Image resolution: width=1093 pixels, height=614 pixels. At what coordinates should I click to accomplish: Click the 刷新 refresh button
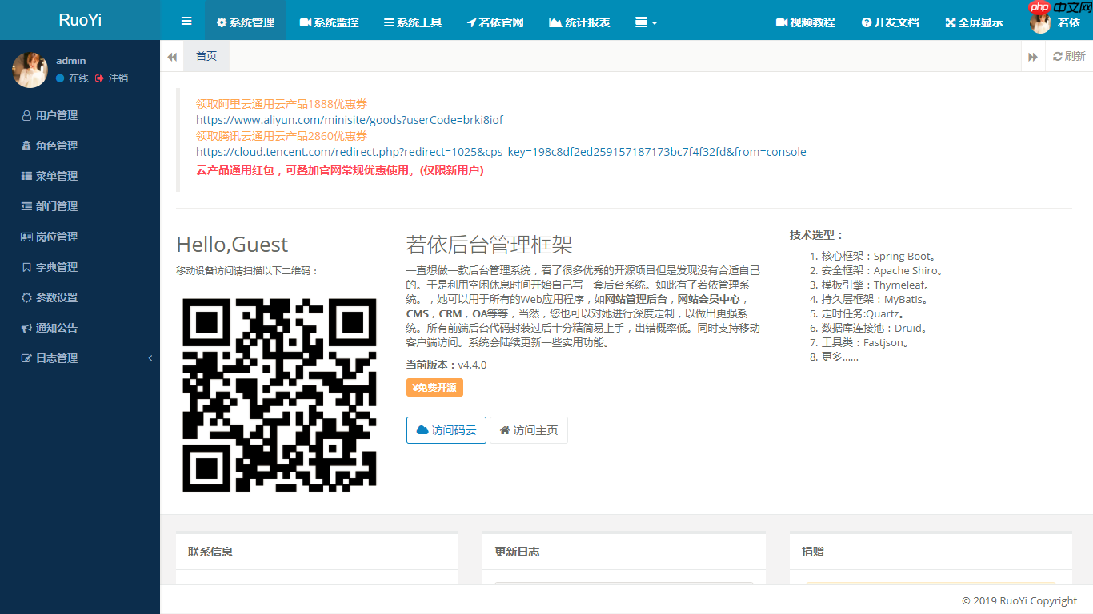(x=1069, y=56)
